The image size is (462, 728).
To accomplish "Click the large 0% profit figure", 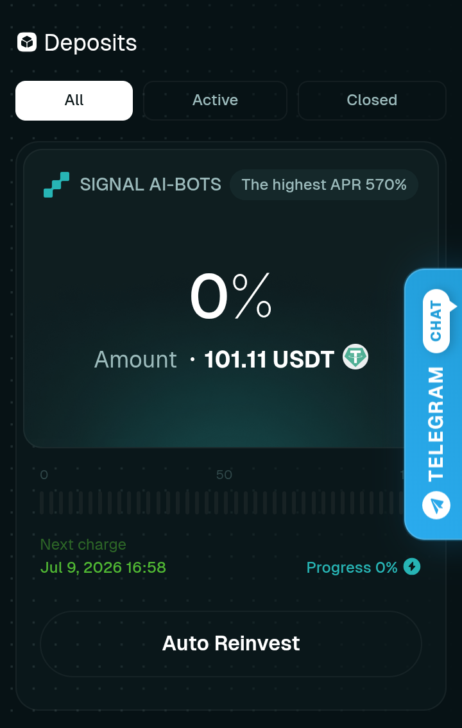I will click(231, 297).
